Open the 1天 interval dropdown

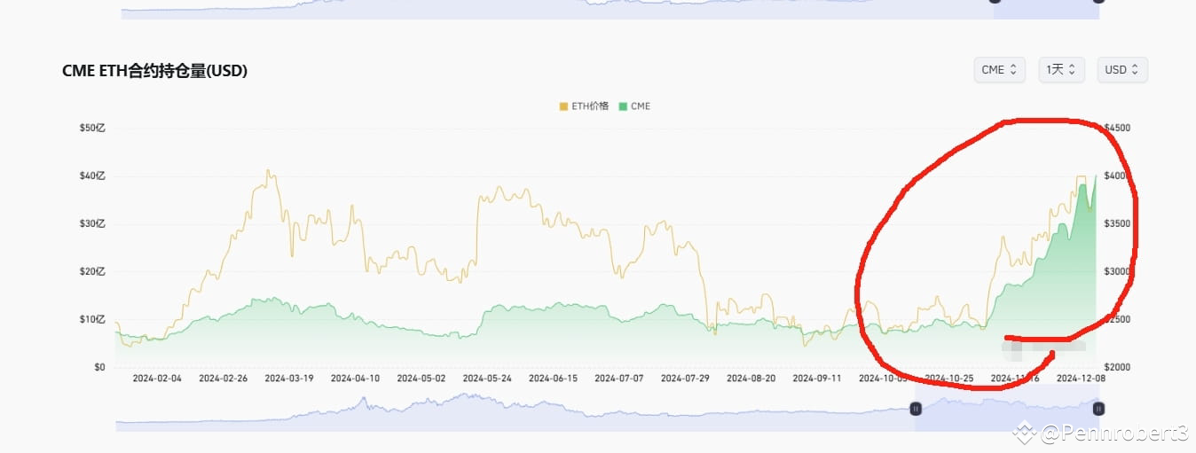pos(1062,69)
